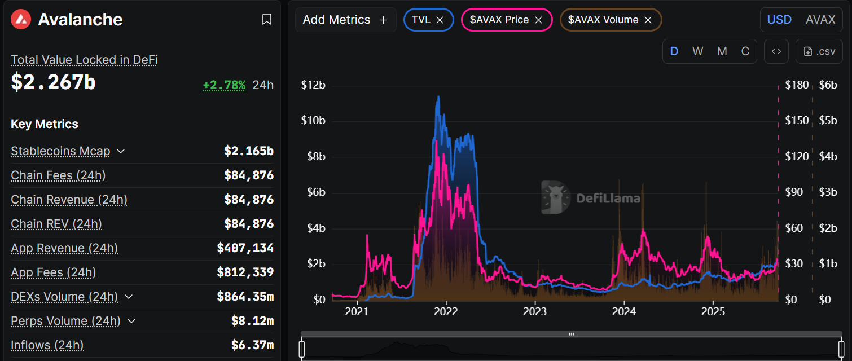
Task: Click the Total Value Locked in DeFi label
Action: [84, 60]
